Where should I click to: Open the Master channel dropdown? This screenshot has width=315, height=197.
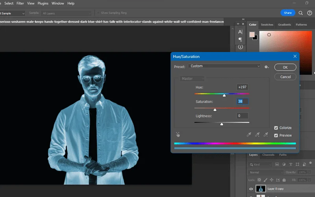coord(192,78)
